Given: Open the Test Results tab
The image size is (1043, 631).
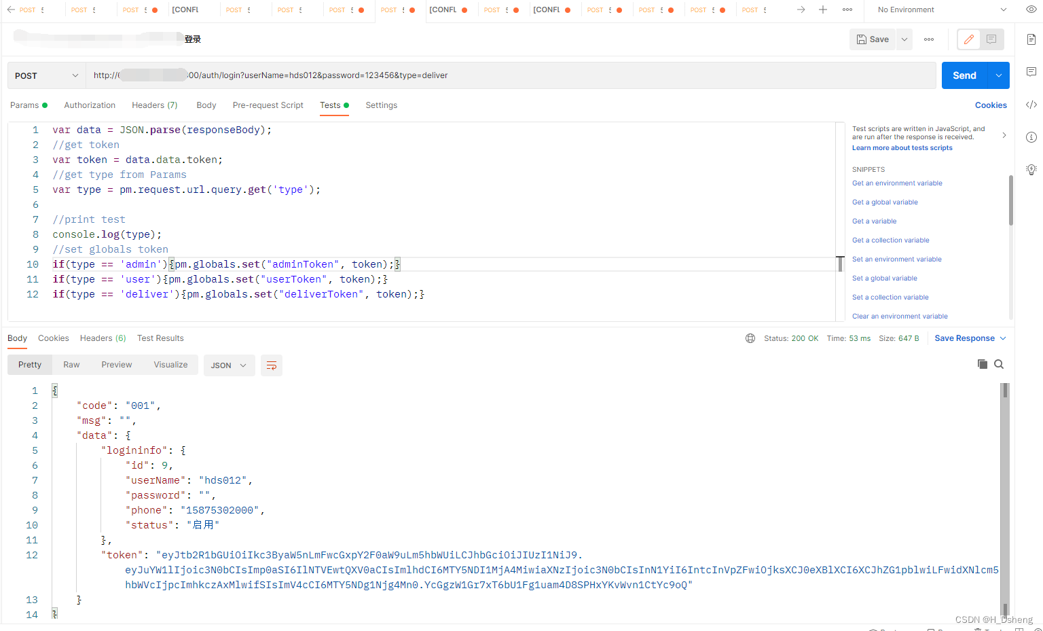Looking at the screenshot, I should coord(160,338).
